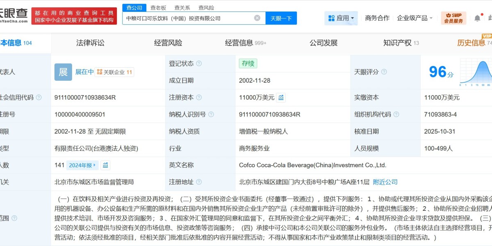Viewport: 492px width, 246px height.
Task: Click help icon next to 纳税人识别号
Action: click(x=211, y=114)
